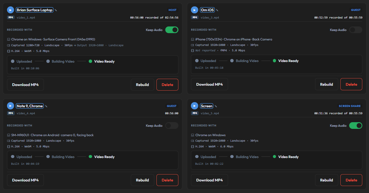Click the MP4 badge beside video_3.mp4
Image resolution: width=369 pixels, height=193 pixels.
[195, 18]
